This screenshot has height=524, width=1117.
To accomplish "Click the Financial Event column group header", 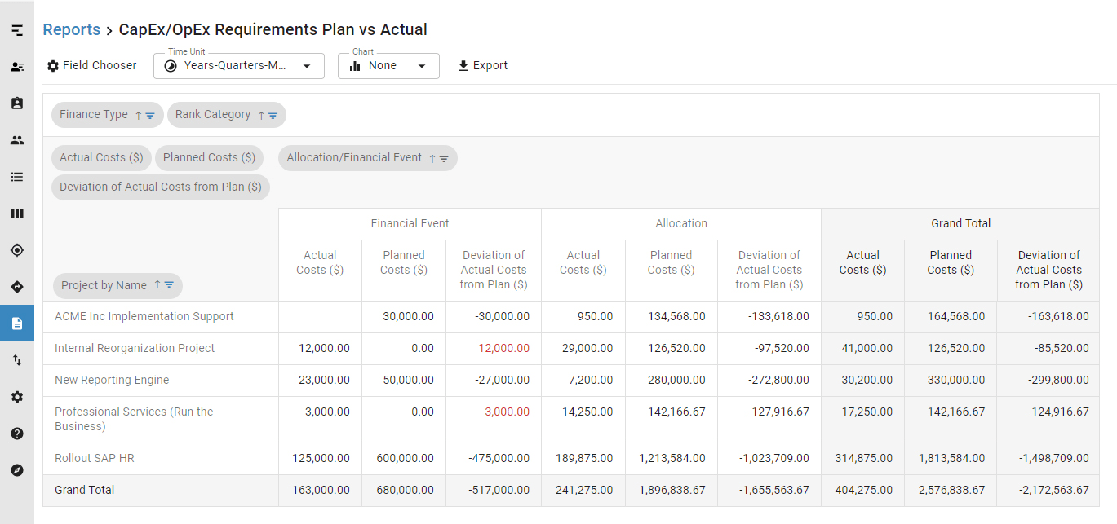I will click(410, 223).
